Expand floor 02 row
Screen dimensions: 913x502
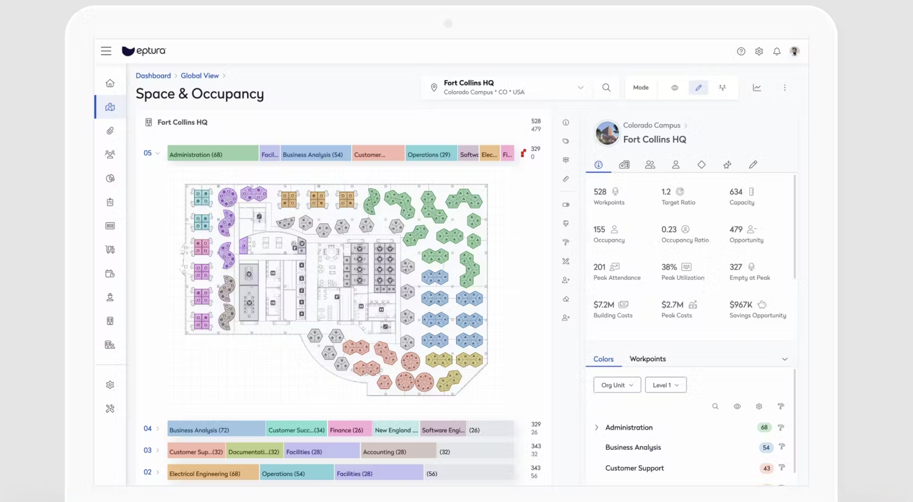[158, 472]
